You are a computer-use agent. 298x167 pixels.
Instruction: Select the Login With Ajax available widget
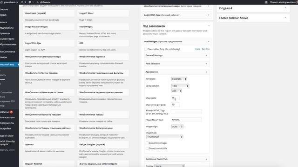tap(48, 43)
